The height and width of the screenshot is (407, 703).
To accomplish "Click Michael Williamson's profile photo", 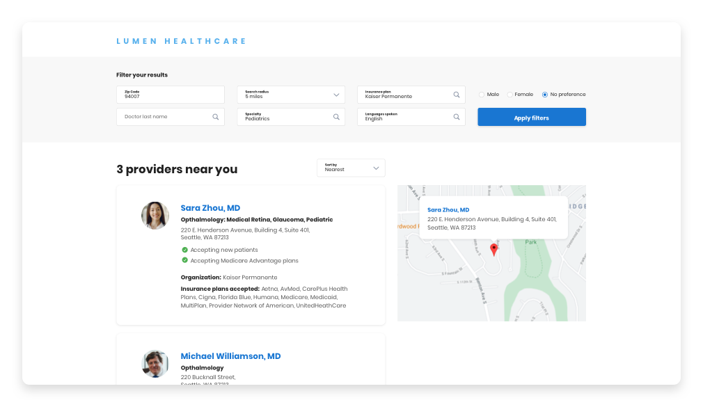I will [155, 364].
